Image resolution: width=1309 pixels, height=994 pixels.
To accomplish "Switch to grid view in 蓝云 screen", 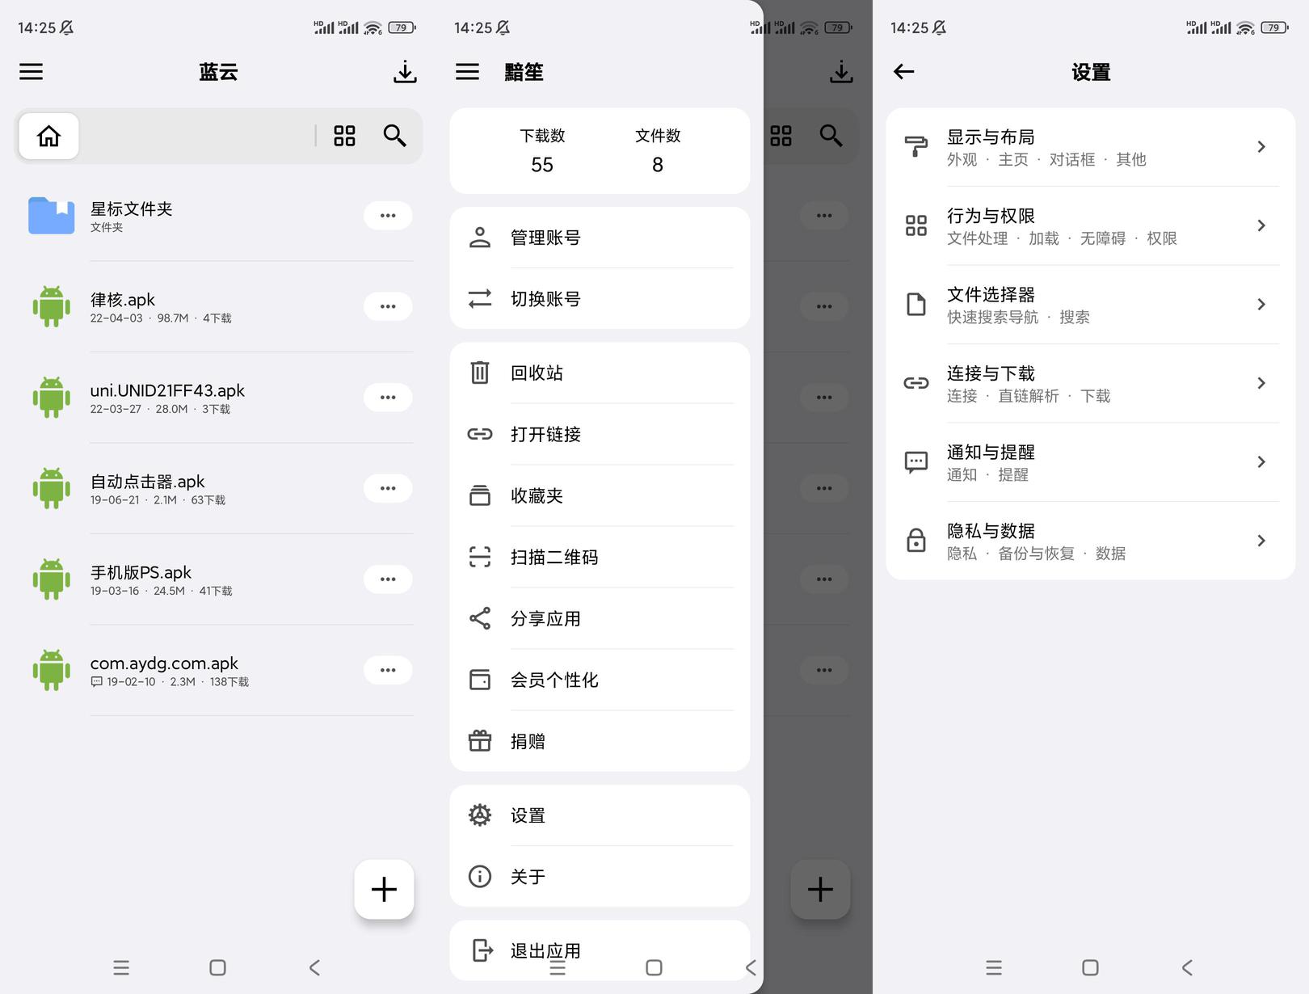I will tap(344, 136).
